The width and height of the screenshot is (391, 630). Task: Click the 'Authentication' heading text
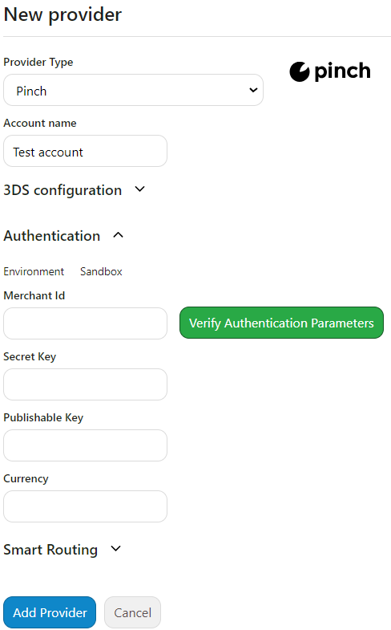[x=52, y=236]
